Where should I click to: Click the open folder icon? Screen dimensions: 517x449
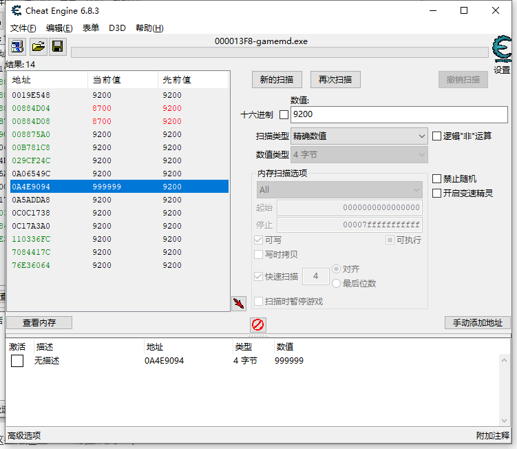tap(38, 47)
